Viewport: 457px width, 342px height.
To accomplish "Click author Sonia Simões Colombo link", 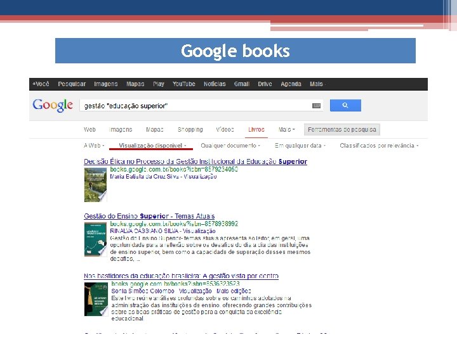I will pos(143,291).
